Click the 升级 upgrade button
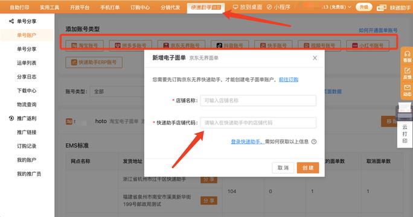Image resolution: width=413 pixels, height=217 pixels. tap(363, 7)
